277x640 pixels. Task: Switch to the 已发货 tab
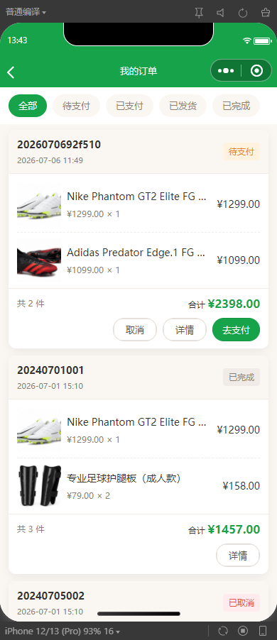click(183, 106)
